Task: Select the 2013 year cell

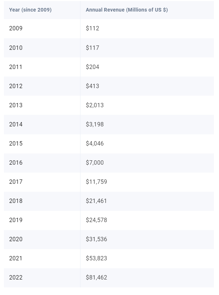Action: (x=16, y=105)
